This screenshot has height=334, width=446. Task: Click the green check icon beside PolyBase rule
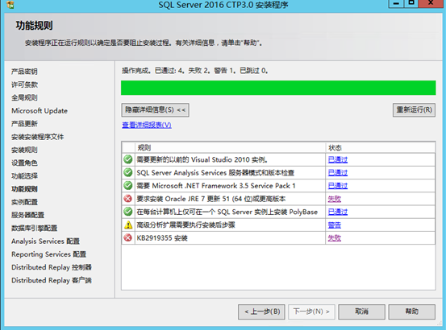coord(128,212)
